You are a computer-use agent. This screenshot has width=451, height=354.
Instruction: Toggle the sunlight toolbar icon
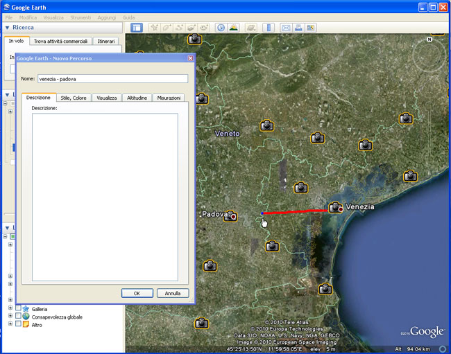point(234,28)
